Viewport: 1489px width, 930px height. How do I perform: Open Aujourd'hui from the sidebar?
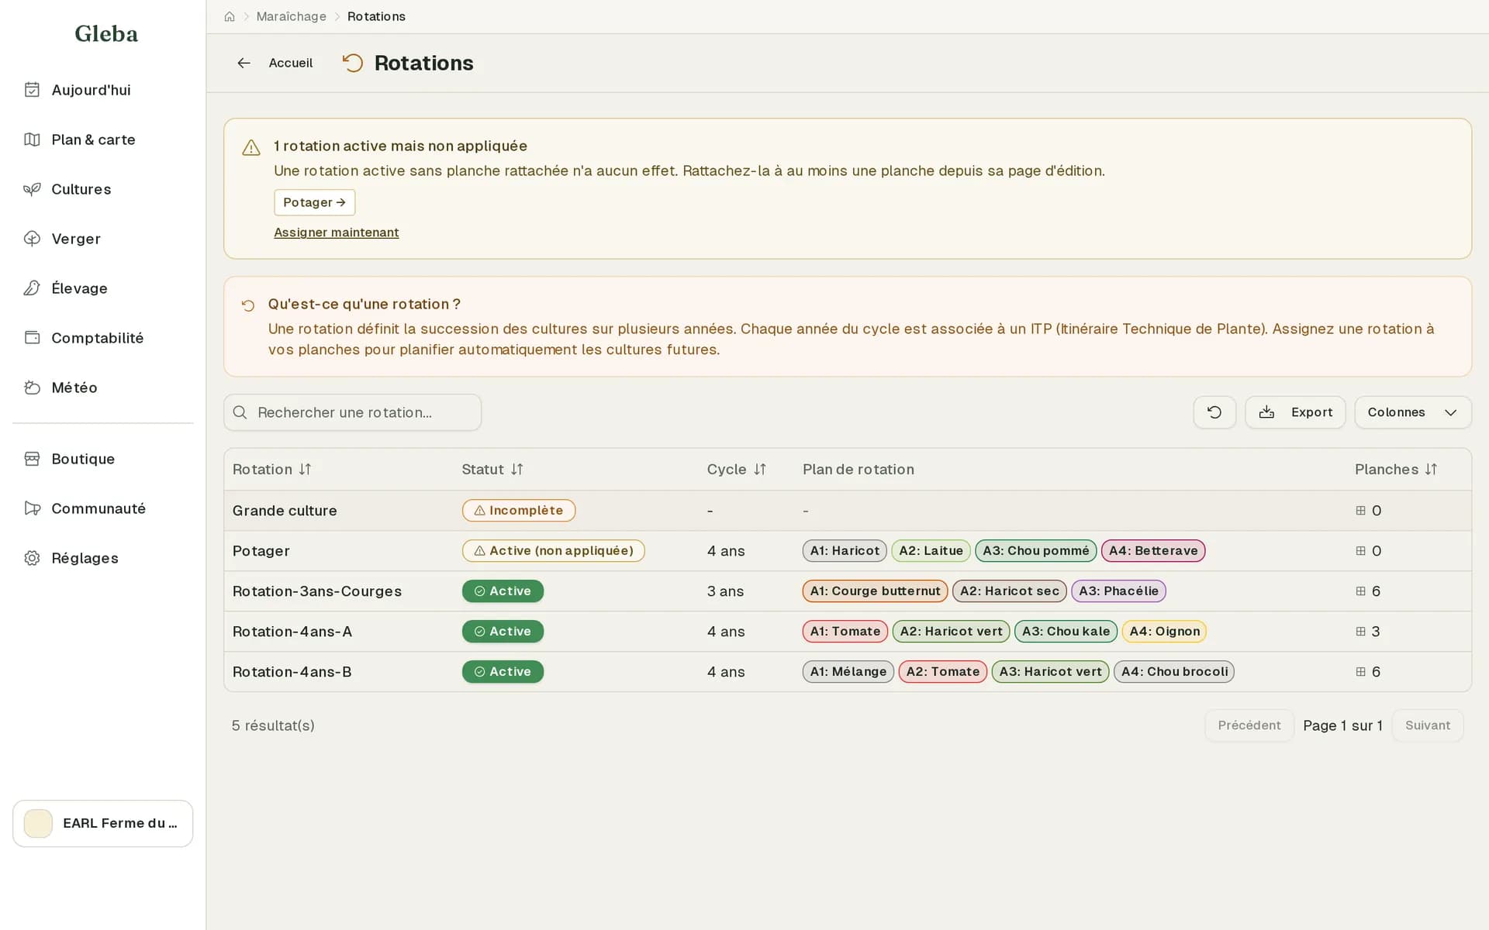click(x=102, y=90)
